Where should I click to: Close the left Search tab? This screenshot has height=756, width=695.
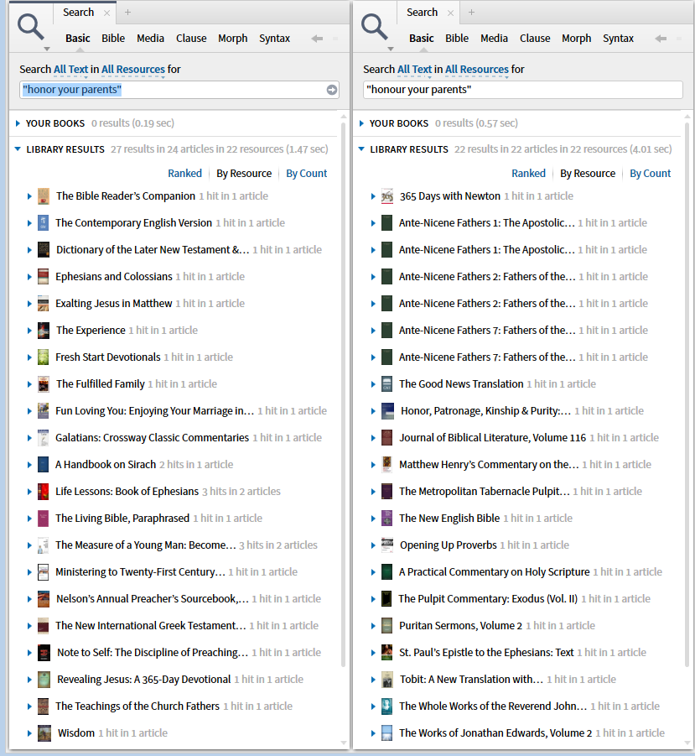pos(107,13)
